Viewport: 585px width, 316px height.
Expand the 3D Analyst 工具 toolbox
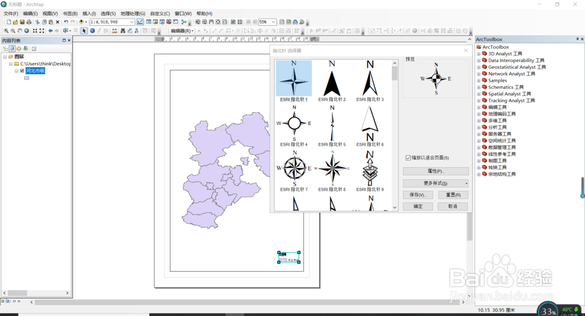[x=479, y=54]
